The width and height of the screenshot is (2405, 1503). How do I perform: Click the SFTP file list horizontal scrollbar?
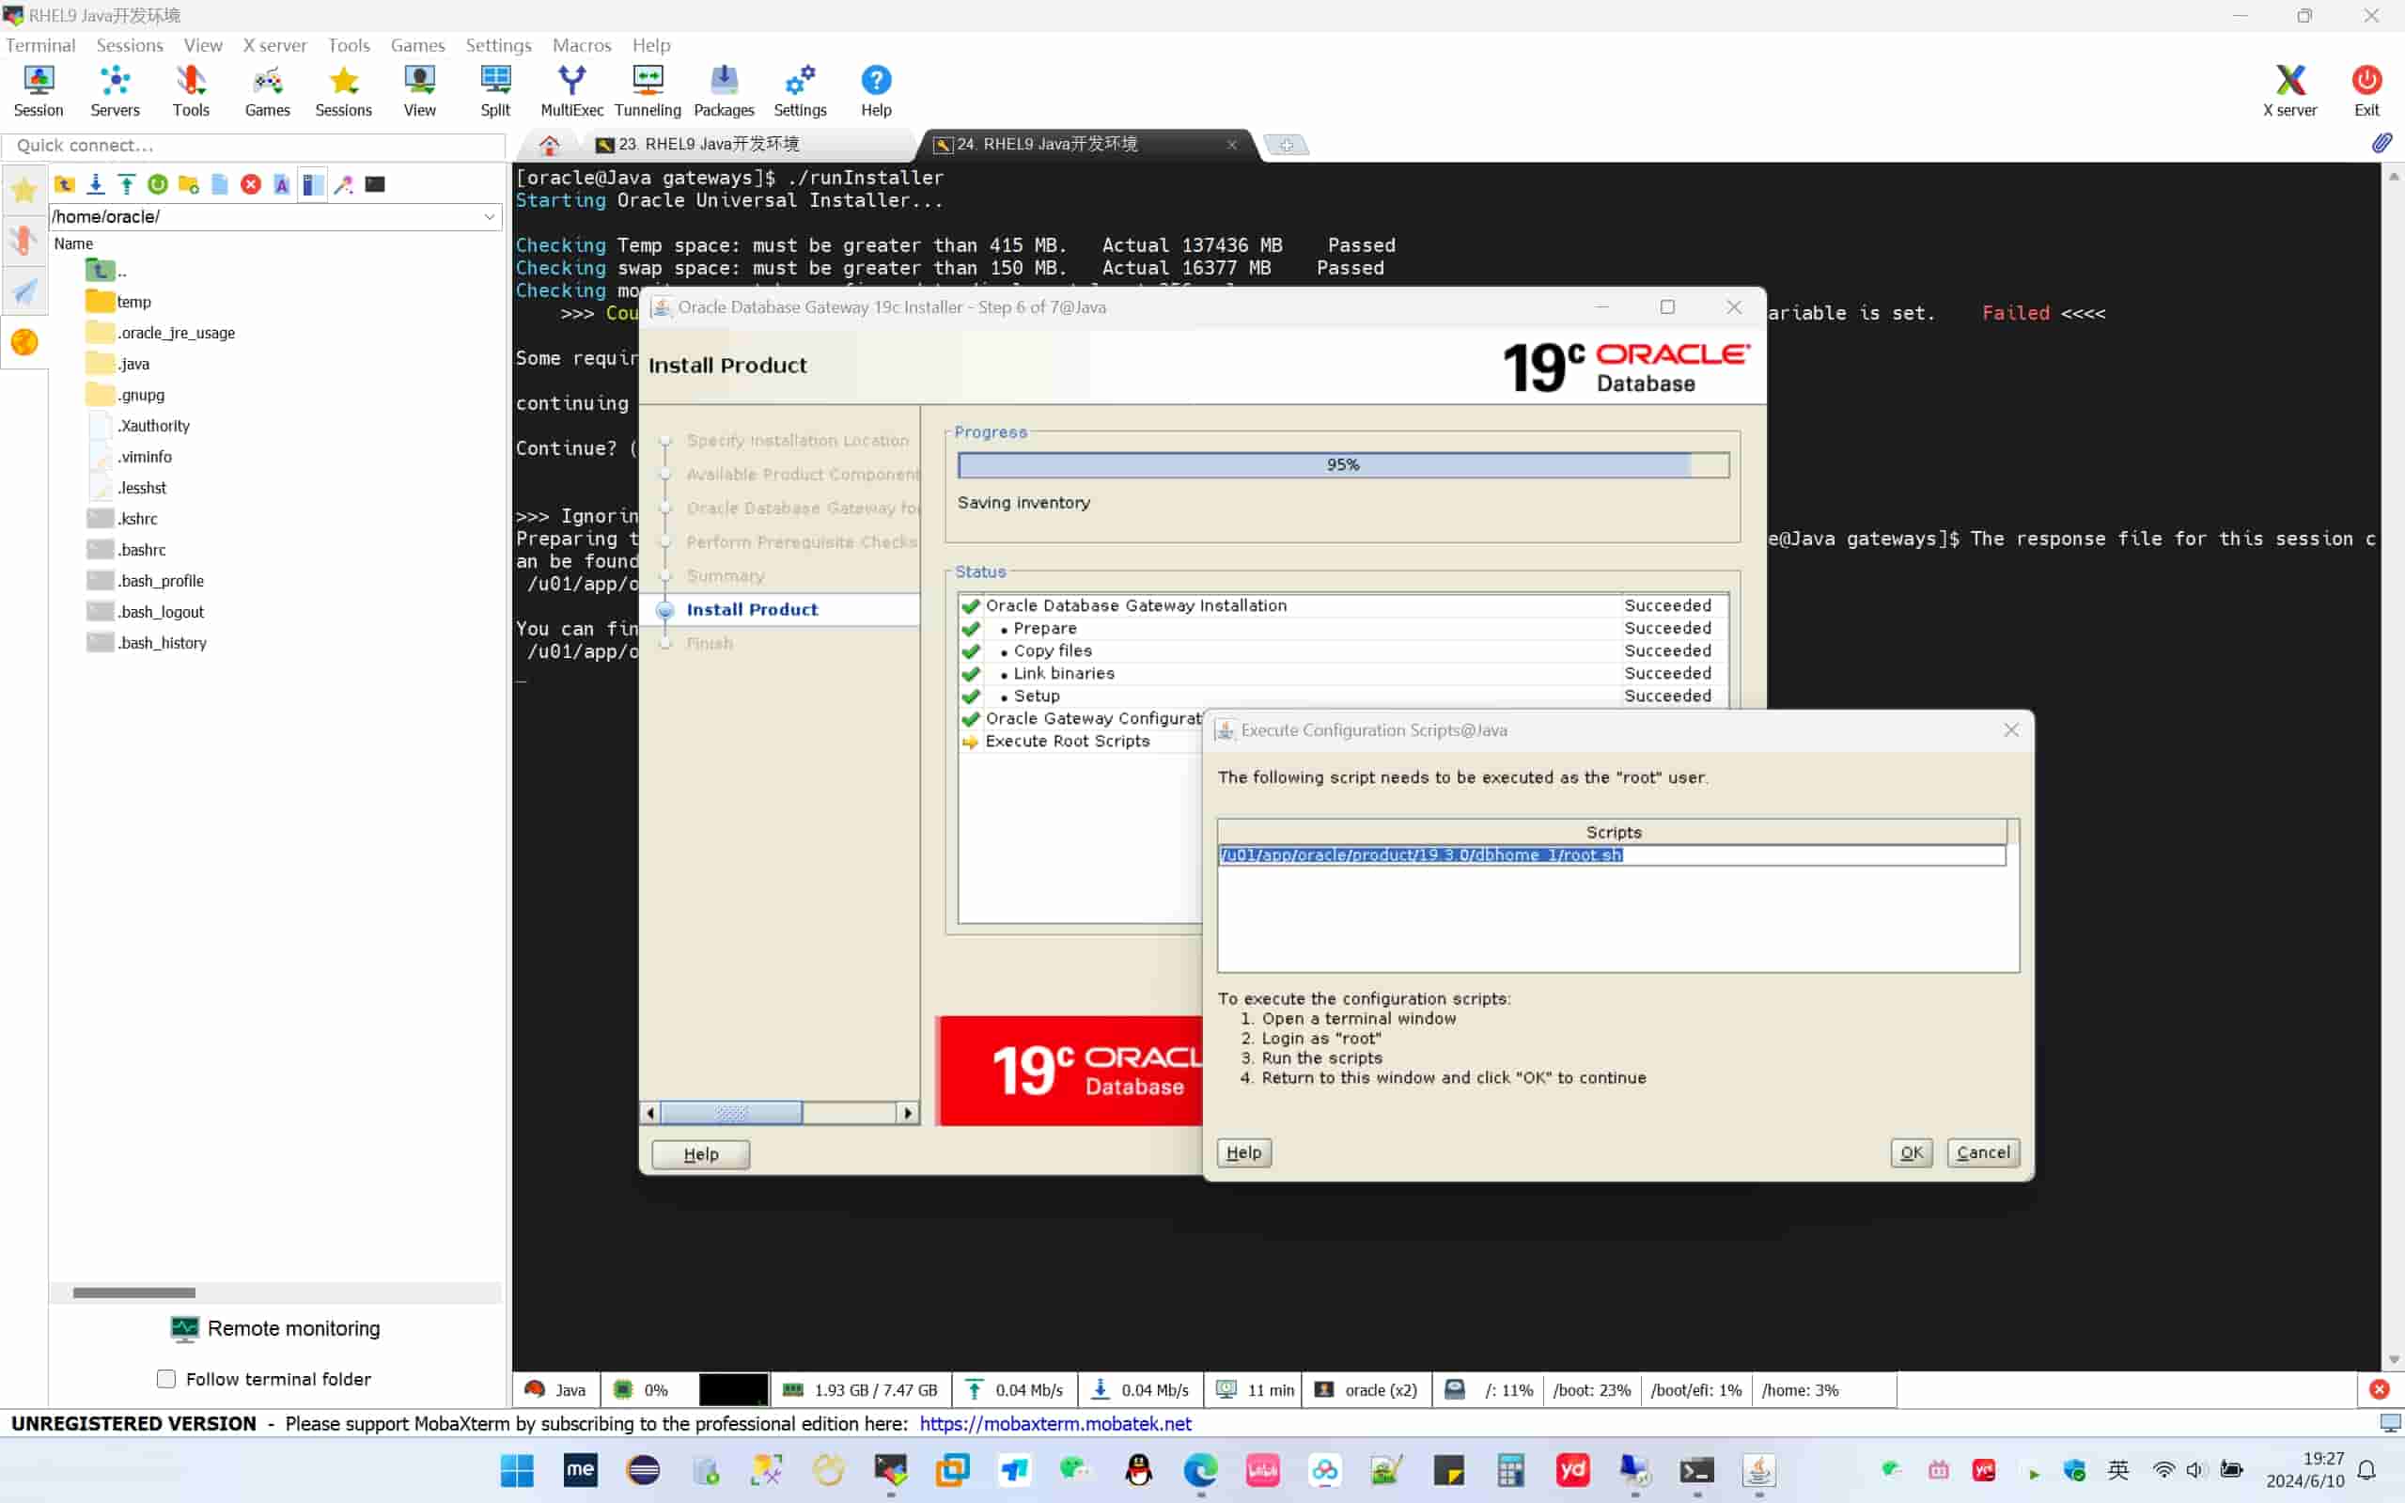(134, 1292)
